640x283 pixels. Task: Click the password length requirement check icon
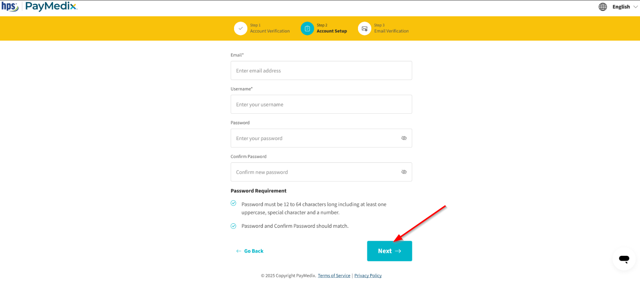coord(233,203)
